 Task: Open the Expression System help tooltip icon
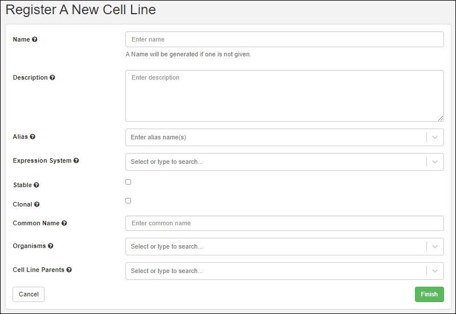[x=76, y=161]
